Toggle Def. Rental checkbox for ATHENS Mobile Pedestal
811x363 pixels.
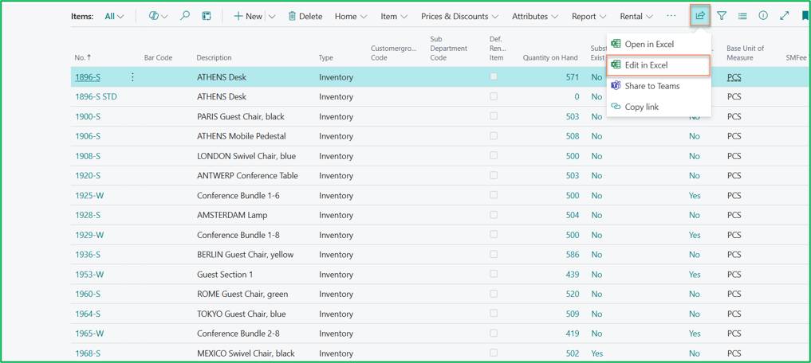coord(494,136)
